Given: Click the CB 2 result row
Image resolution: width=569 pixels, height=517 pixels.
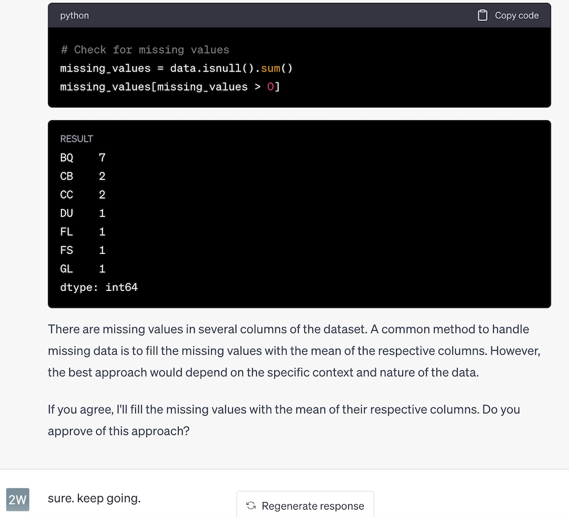Looking at the screenshot, I should [83, 176].
